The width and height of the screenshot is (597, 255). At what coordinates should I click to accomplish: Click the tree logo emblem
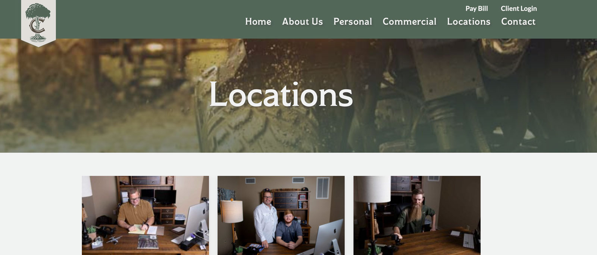38,23
